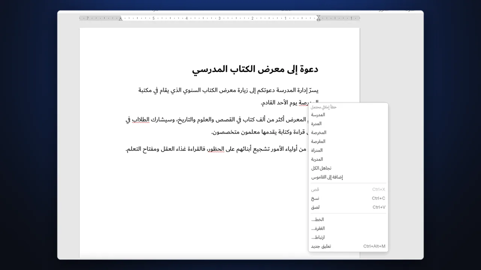Click نسخ (Ctrl+C) in context menu

tap(348, 198)
